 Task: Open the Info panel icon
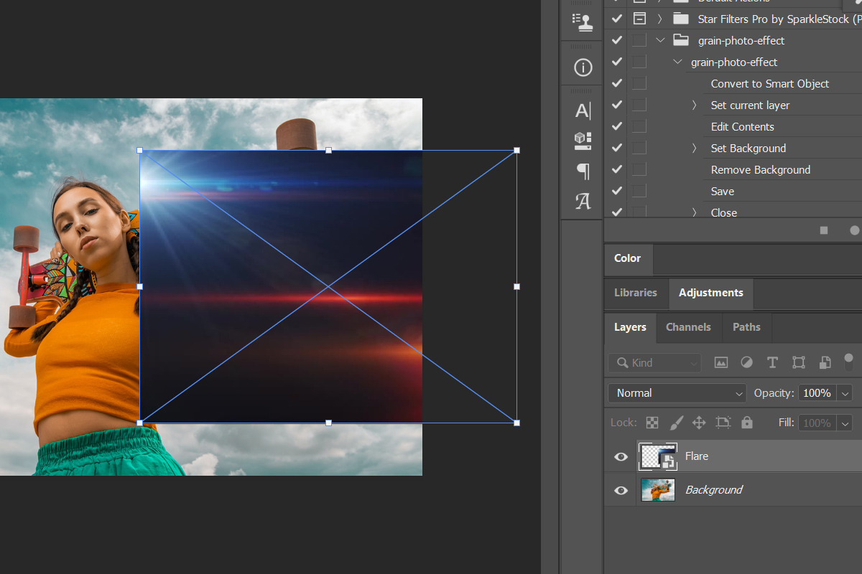coord(583,68)
